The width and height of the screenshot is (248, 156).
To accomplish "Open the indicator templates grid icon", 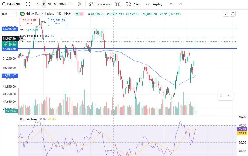I will (118, 4).
